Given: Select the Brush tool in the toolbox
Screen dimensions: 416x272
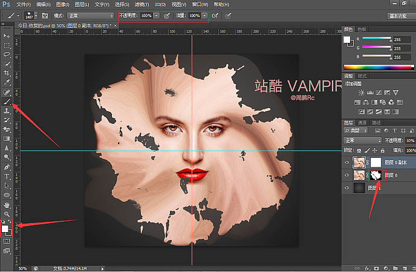Looking at the screenshot, I should 7,102.
